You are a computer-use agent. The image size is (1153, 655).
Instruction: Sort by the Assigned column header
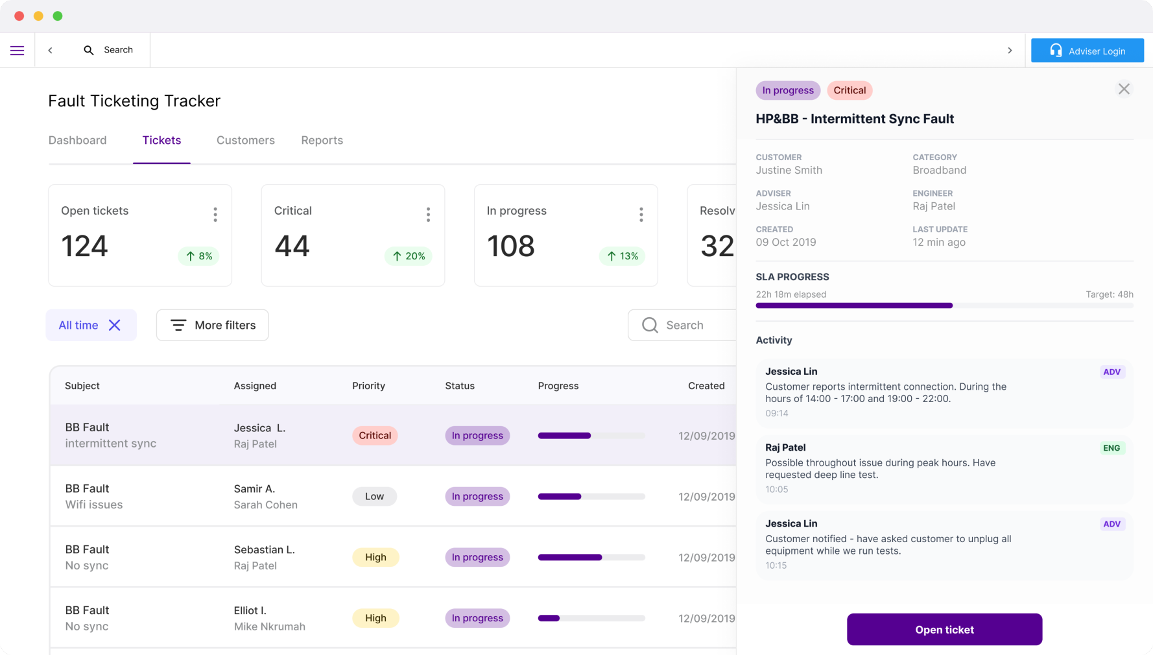(x=255, y=386)
